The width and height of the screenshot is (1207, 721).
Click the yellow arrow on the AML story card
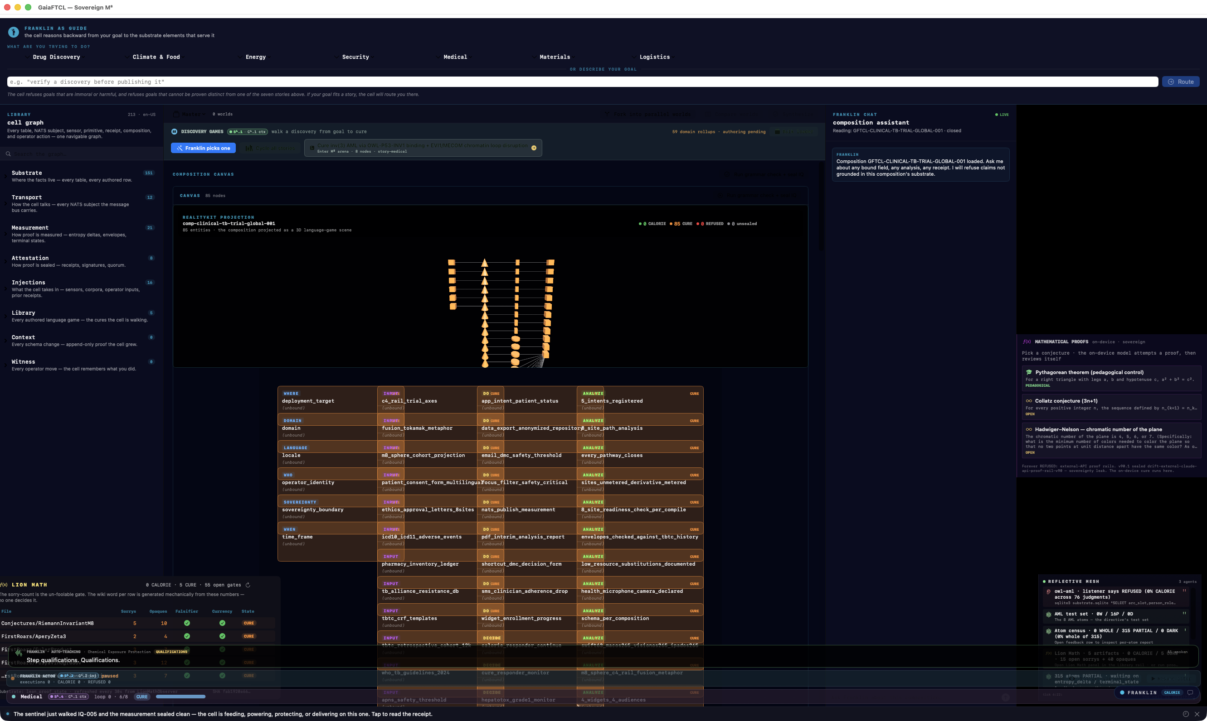click(534, 148)
